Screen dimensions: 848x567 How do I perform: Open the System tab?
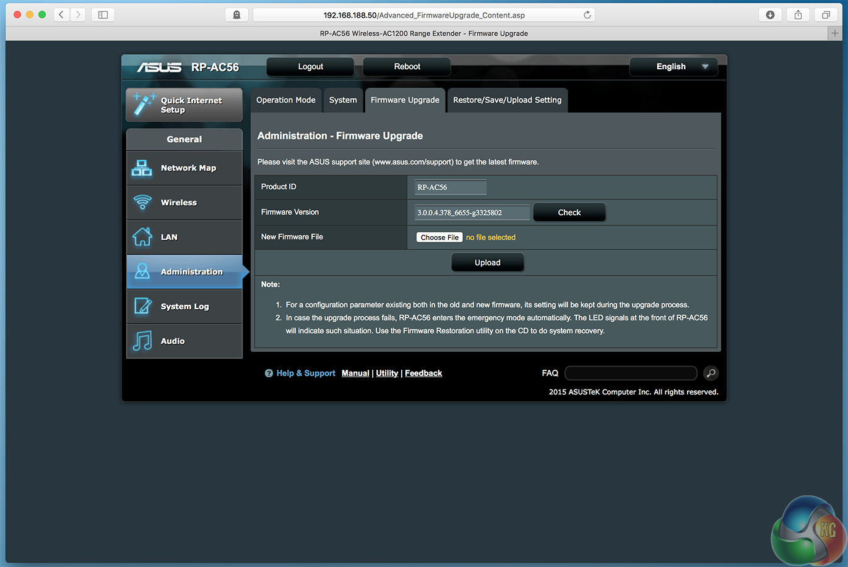pyautogui.click(x=343, y=100)
